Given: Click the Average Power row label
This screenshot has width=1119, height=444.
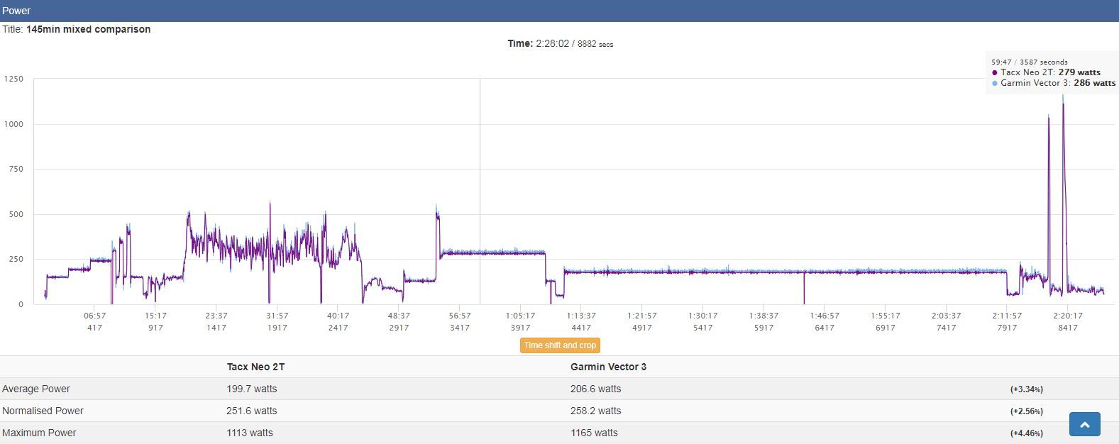Looking at the screenshot, I should click(x=36, y=389).
